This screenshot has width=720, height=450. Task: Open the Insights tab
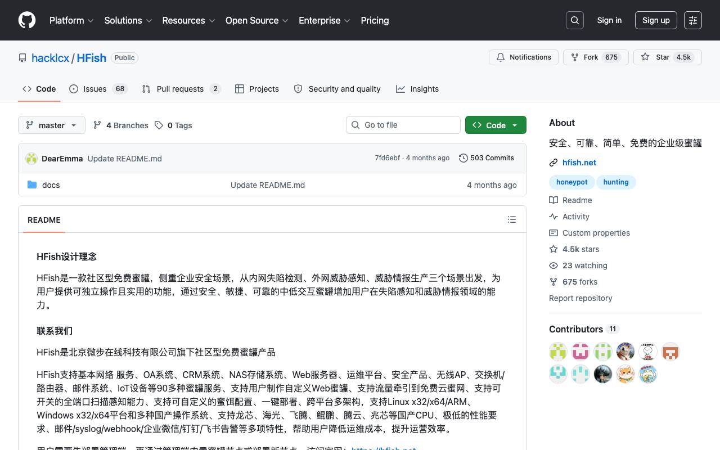[417, 89]
